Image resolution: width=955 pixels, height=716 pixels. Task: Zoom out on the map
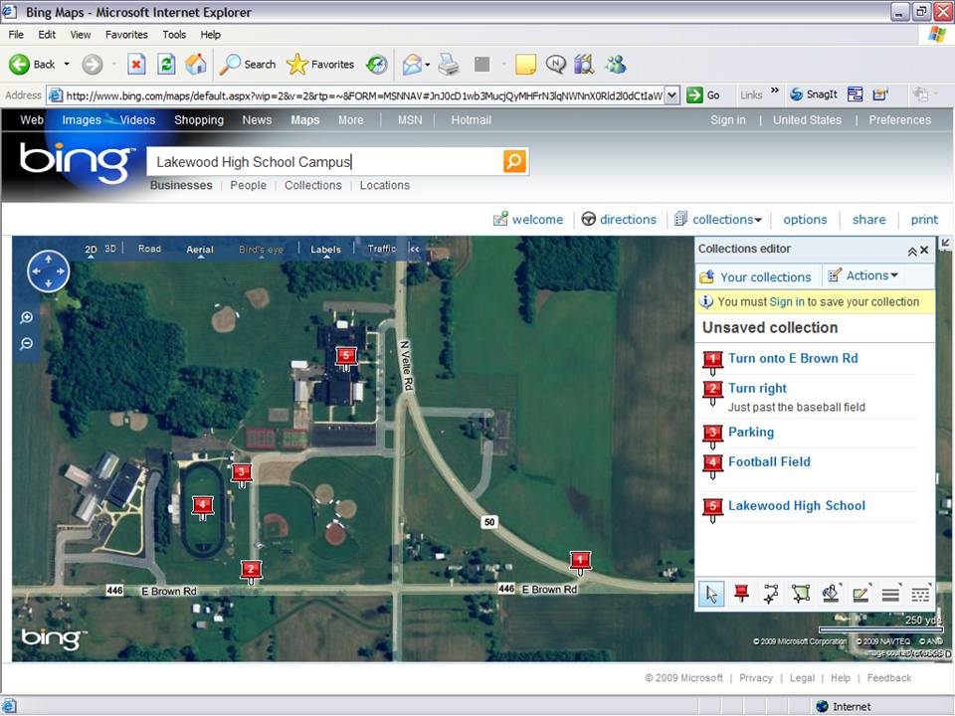click(26, 344)
